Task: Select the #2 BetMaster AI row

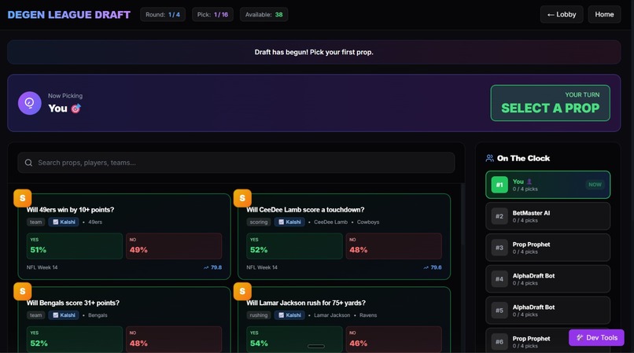Action: click(548, 216)
